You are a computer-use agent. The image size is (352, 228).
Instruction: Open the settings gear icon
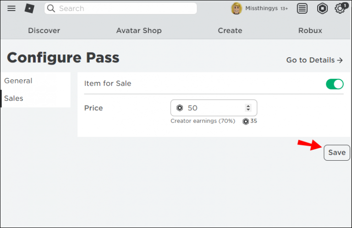pyautogui.click(x=340, y=9)
